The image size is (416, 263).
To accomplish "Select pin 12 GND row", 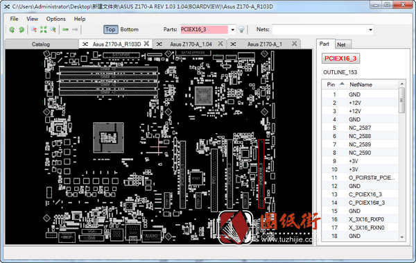I will point(361,186).
